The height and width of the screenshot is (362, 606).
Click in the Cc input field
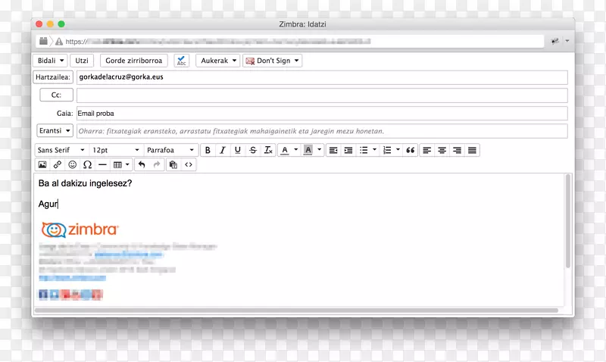click(x=322, y=95)
